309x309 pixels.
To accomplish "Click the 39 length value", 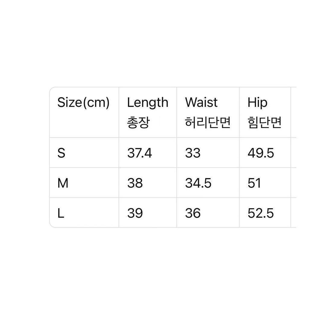I will (x=135, y=213).
